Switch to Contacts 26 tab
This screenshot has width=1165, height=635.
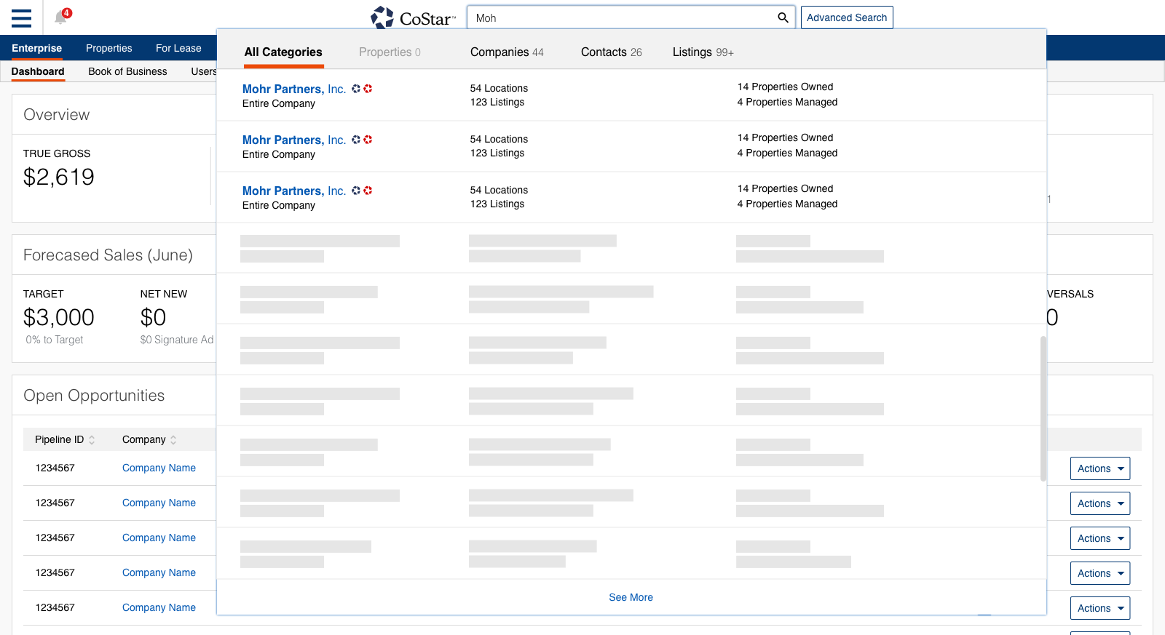(x=612, y=52)
